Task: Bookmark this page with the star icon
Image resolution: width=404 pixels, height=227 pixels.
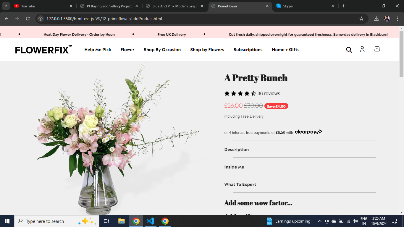Action: (x=361, y=19)
